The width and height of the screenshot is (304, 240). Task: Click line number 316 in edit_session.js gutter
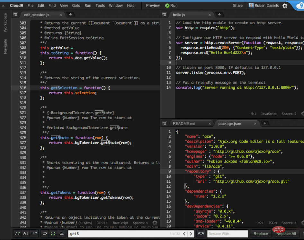[x=23, y=88]
